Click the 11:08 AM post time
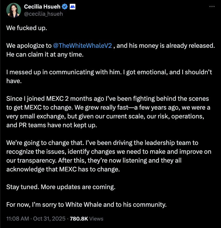Image resolution: width=221 pixels, height=228 pixels. [17, 219]
